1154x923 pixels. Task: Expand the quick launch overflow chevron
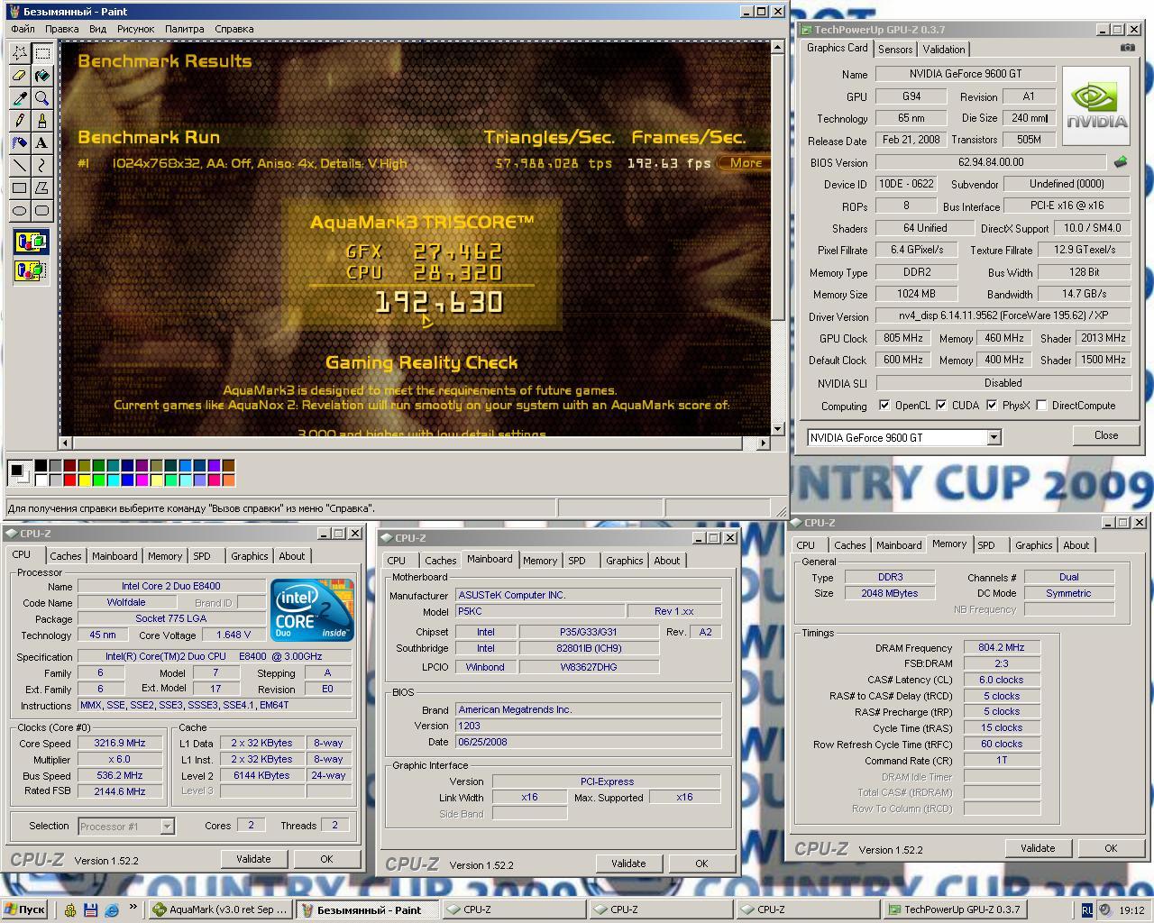click(x=133, y=908)
